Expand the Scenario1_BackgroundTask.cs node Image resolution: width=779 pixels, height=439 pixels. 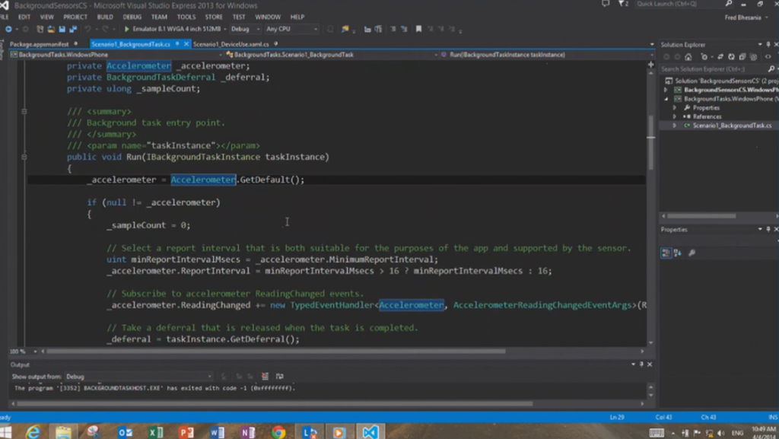675,126
